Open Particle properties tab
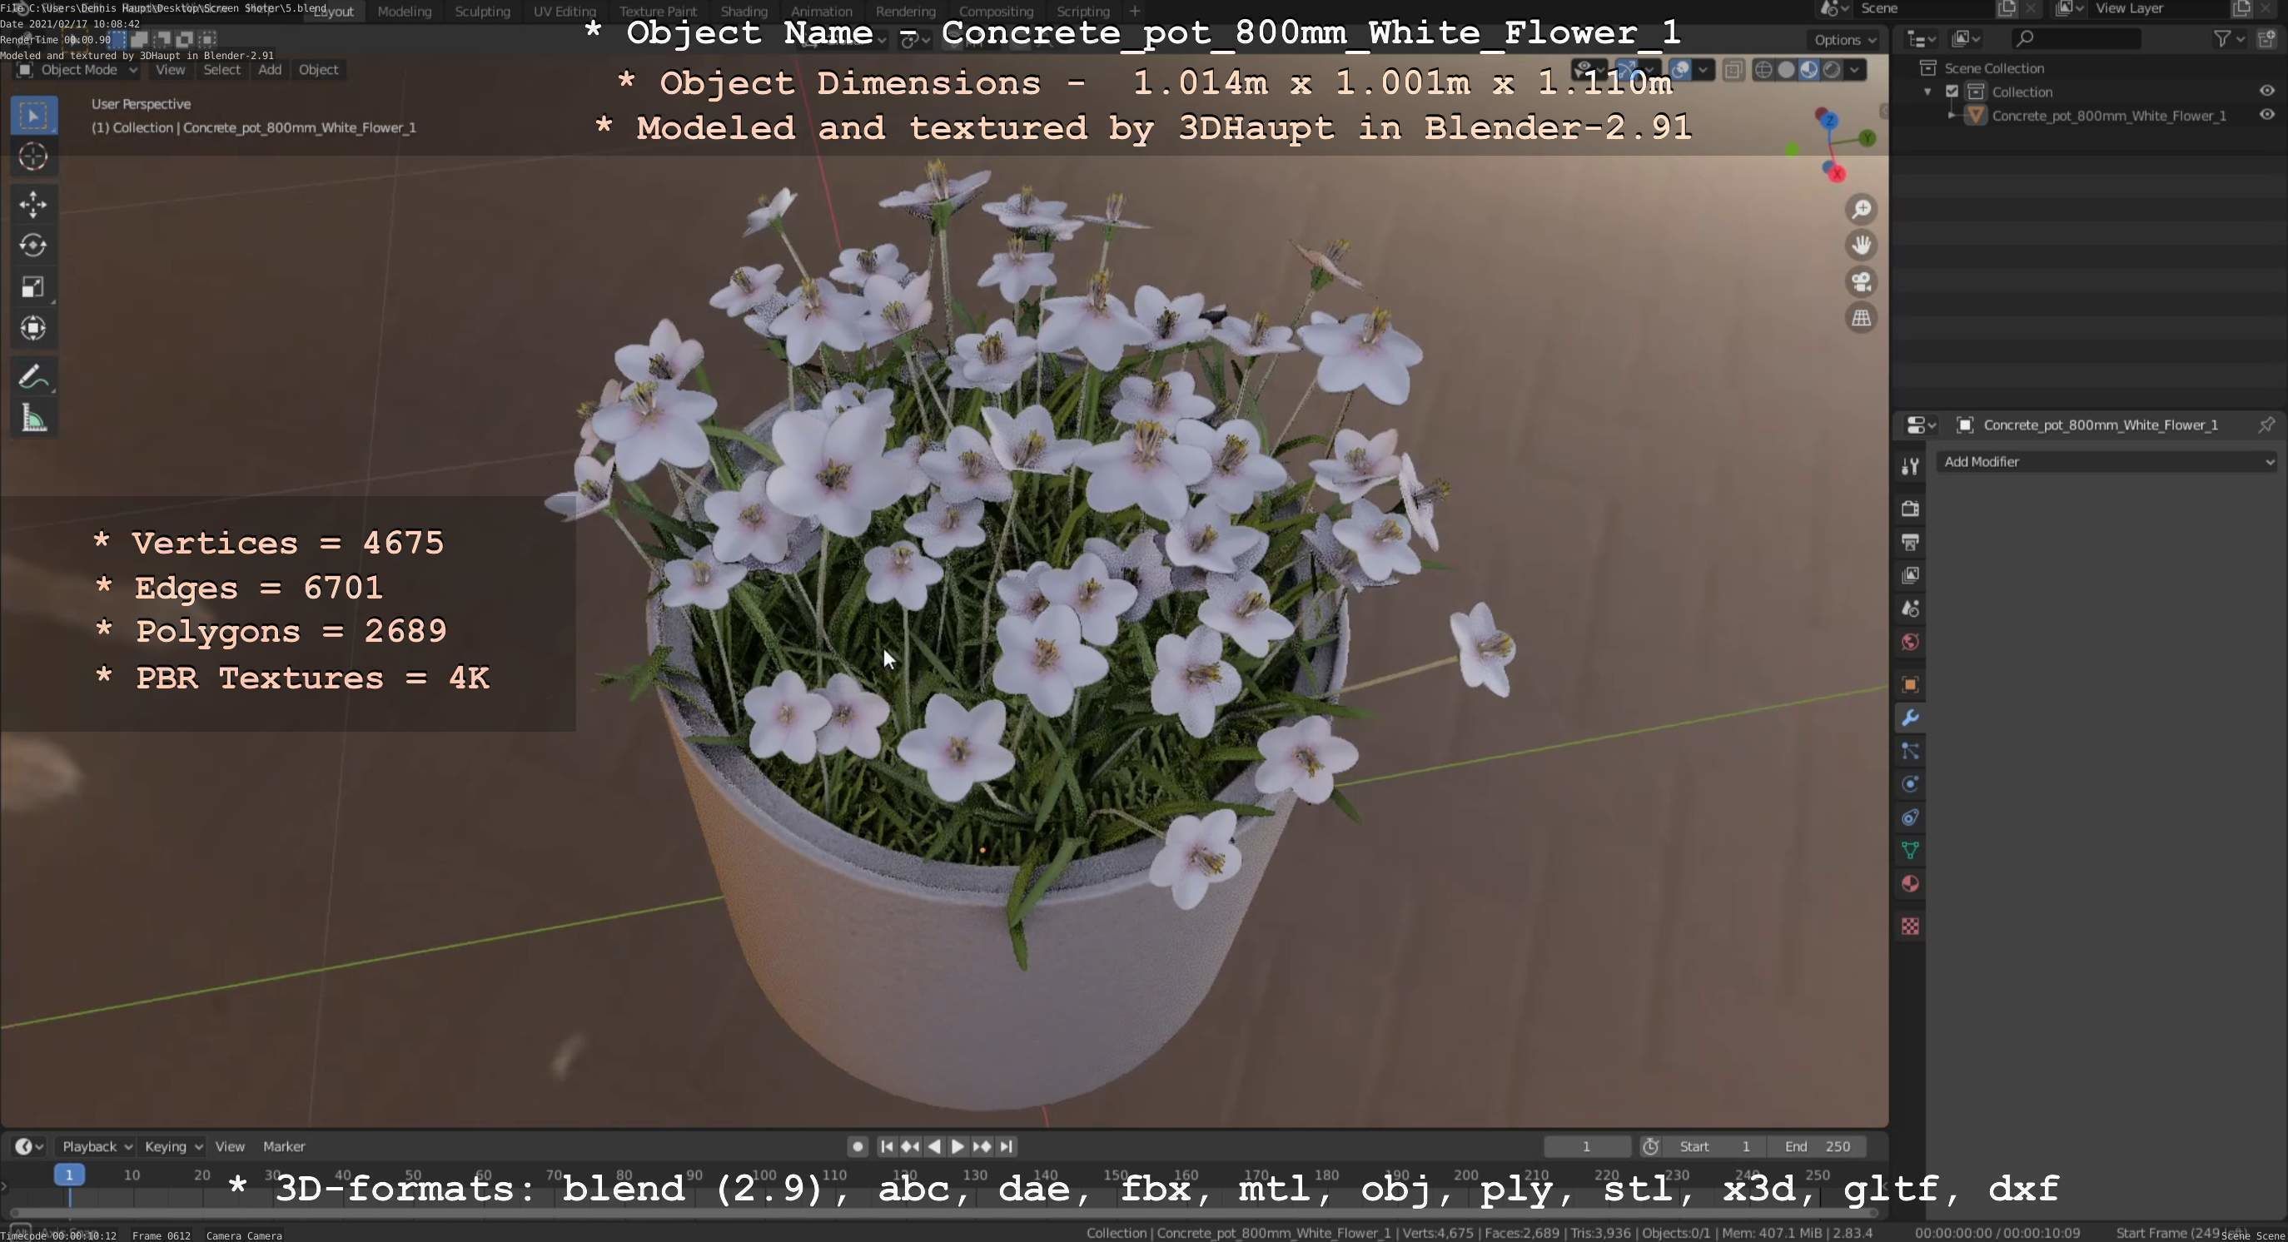 point(1911,751)
